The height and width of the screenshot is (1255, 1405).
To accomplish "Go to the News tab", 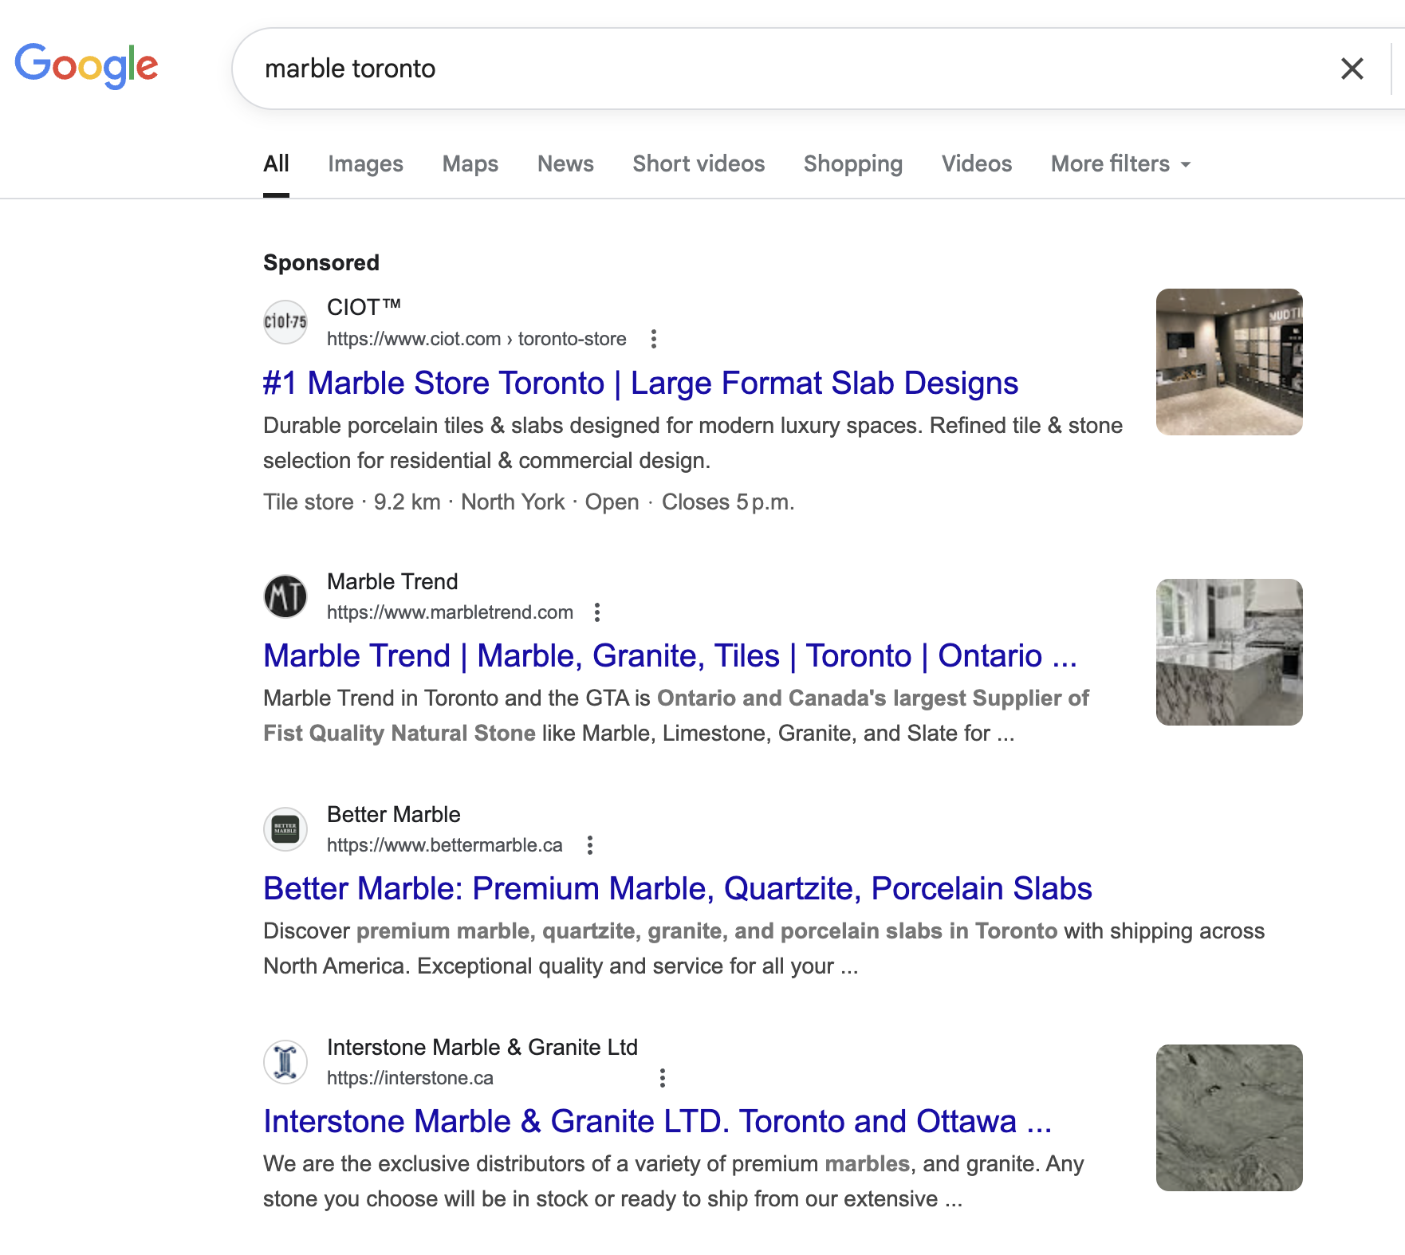I will click(565, 163).
